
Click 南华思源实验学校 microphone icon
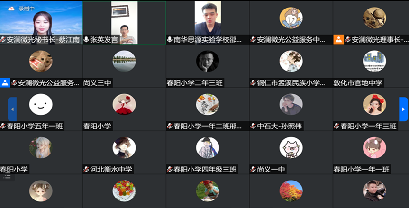[x=170, y=40]
